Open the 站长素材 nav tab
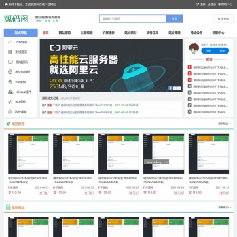Image resolution: width=237 pixels, height=237 pixels. 130,33
